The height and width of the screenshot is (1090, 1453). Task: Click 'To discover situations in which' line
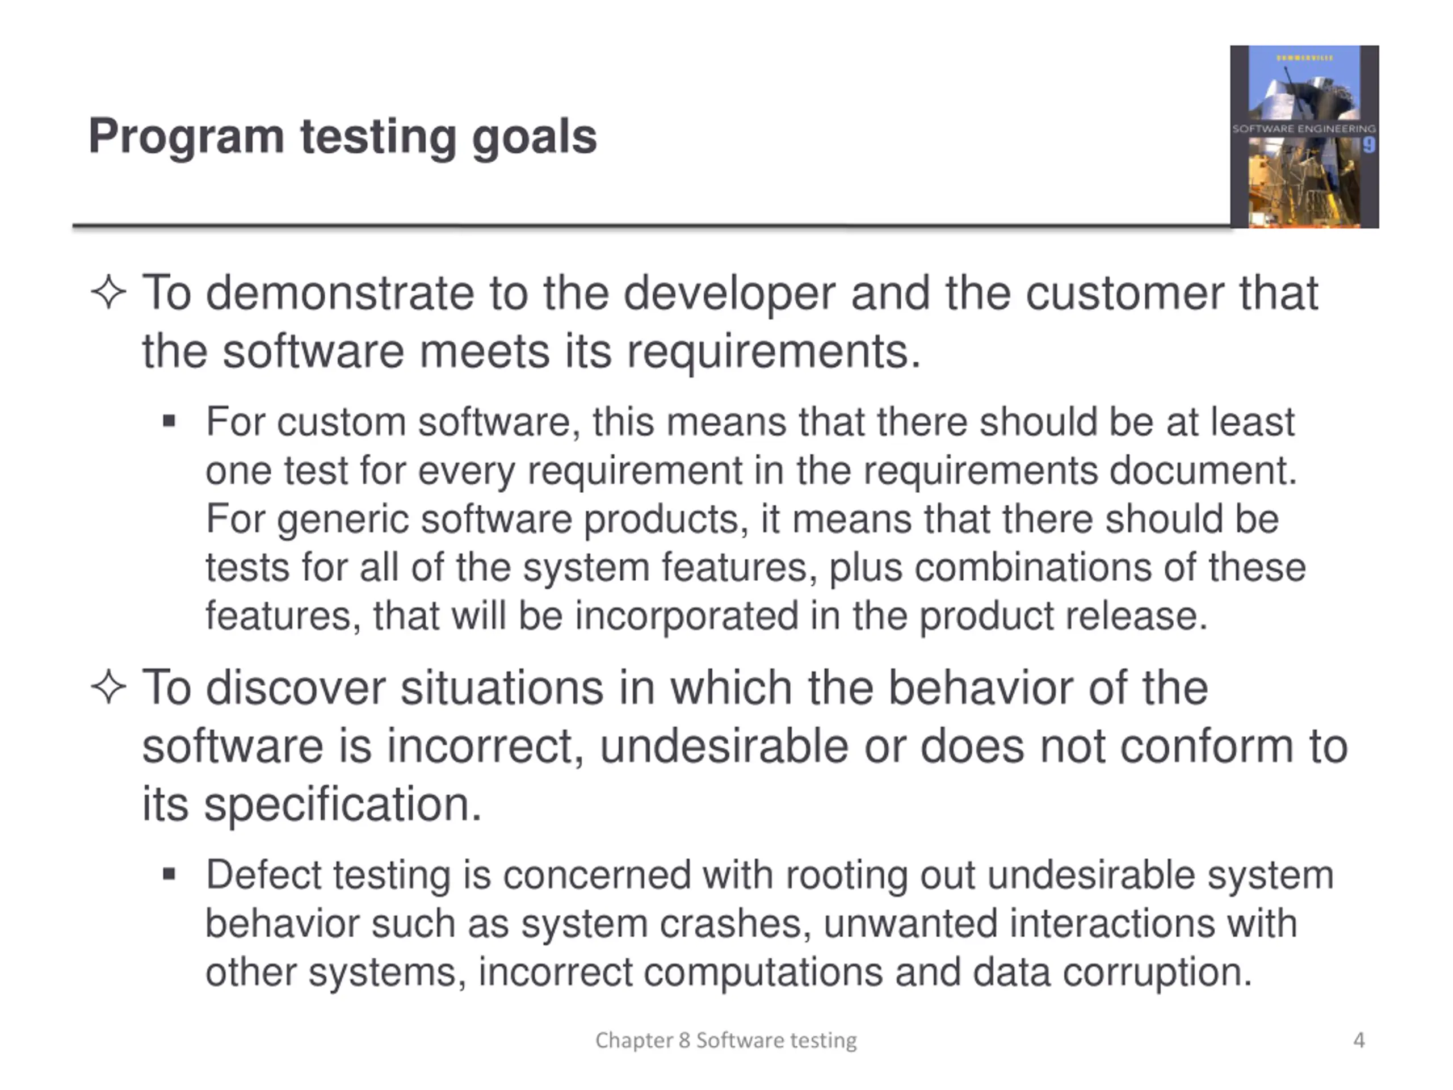tap(675, 688)
